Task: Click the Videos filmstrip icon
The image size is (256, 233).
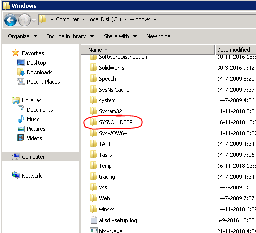Action: (x=21, y=138)
